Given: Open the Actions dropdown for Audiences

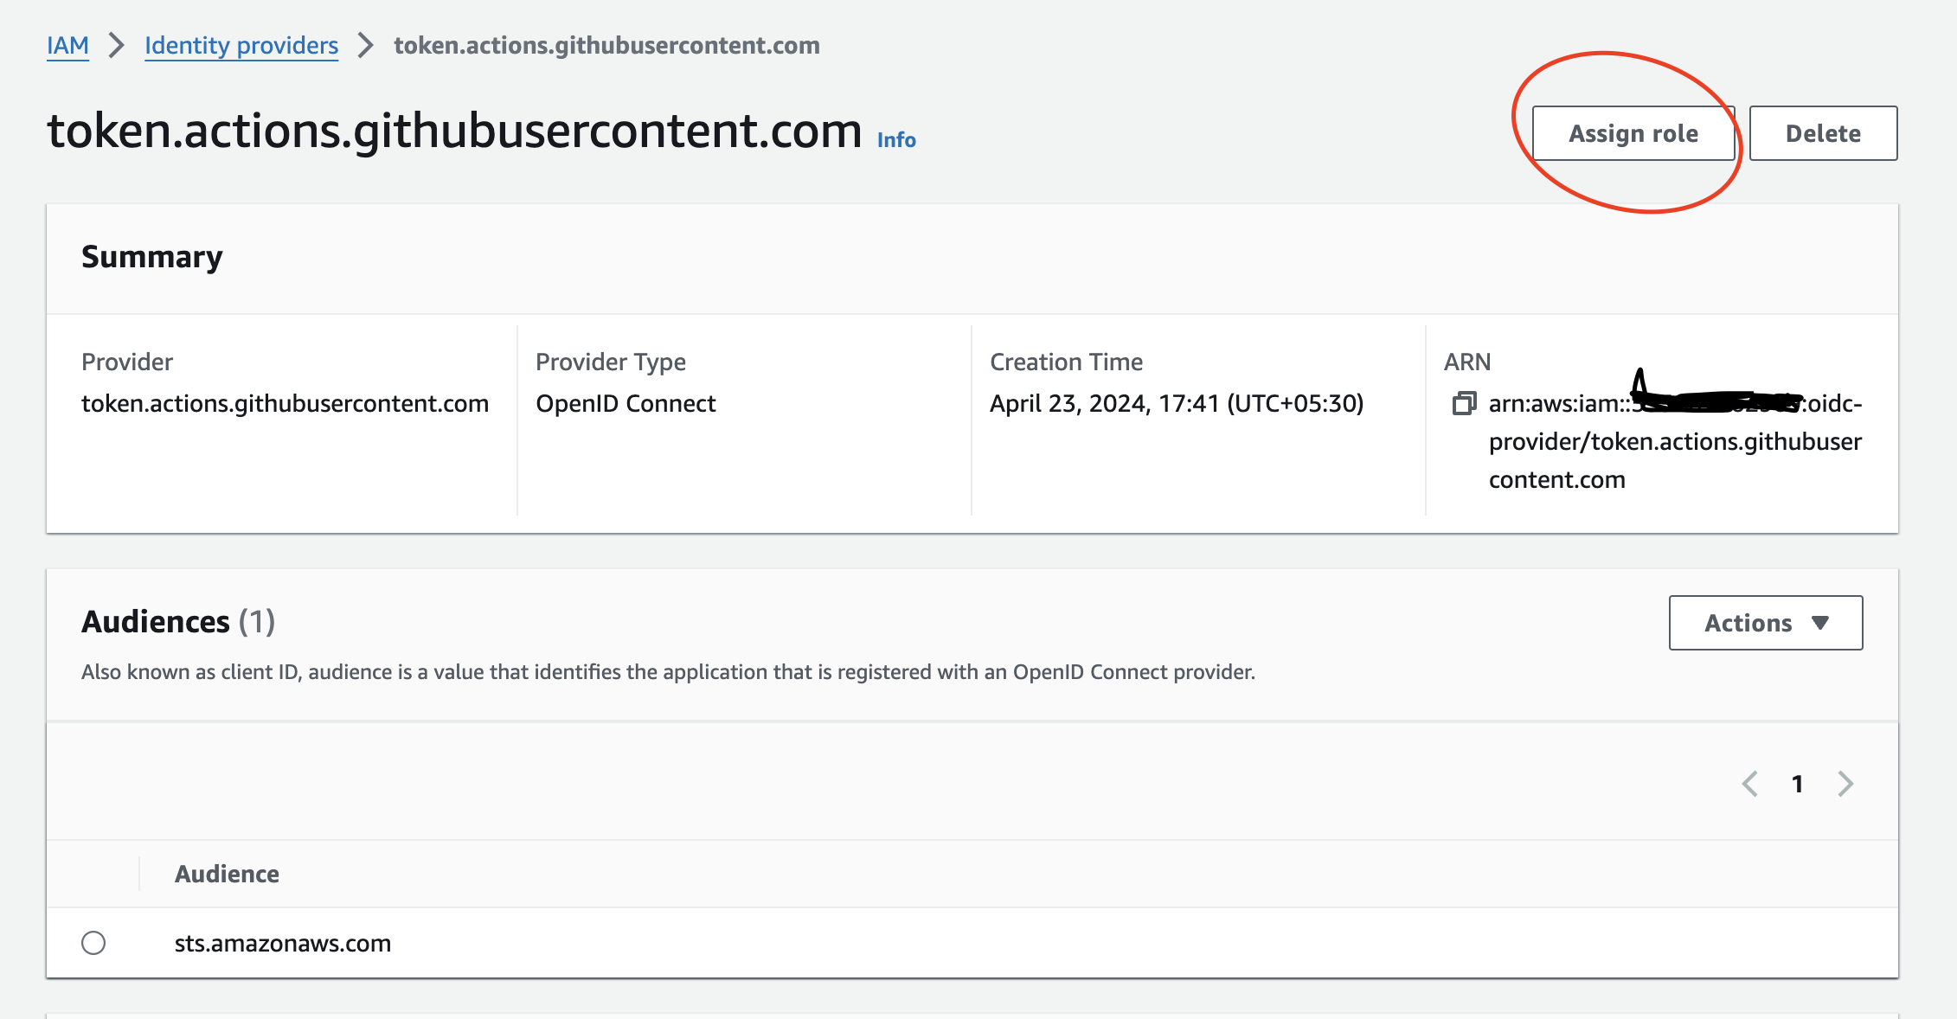Looking at the screenshot, I should click(x=1765, y=622).
